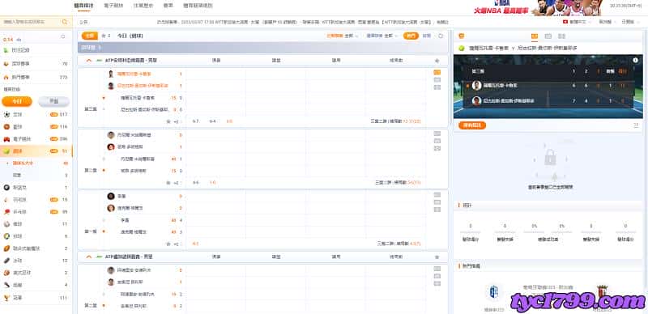
Task: Collapse the first ATP league with chevron
Action: (x=89, y=61)
